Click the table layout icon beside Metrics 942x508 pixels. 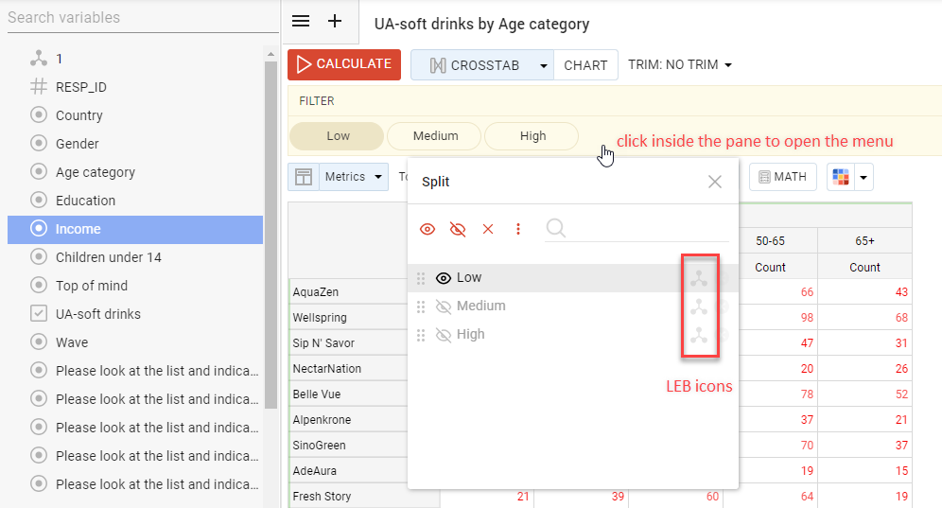[x=304, y=177]
